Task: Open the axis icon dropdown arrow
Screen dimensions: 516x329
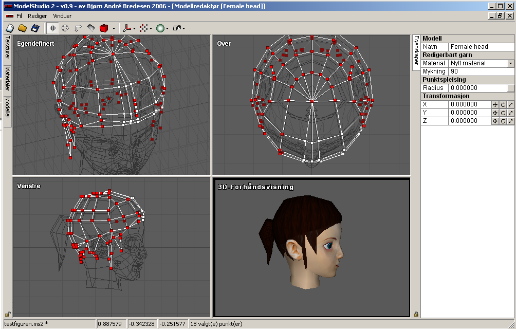Action: point(134,29)
